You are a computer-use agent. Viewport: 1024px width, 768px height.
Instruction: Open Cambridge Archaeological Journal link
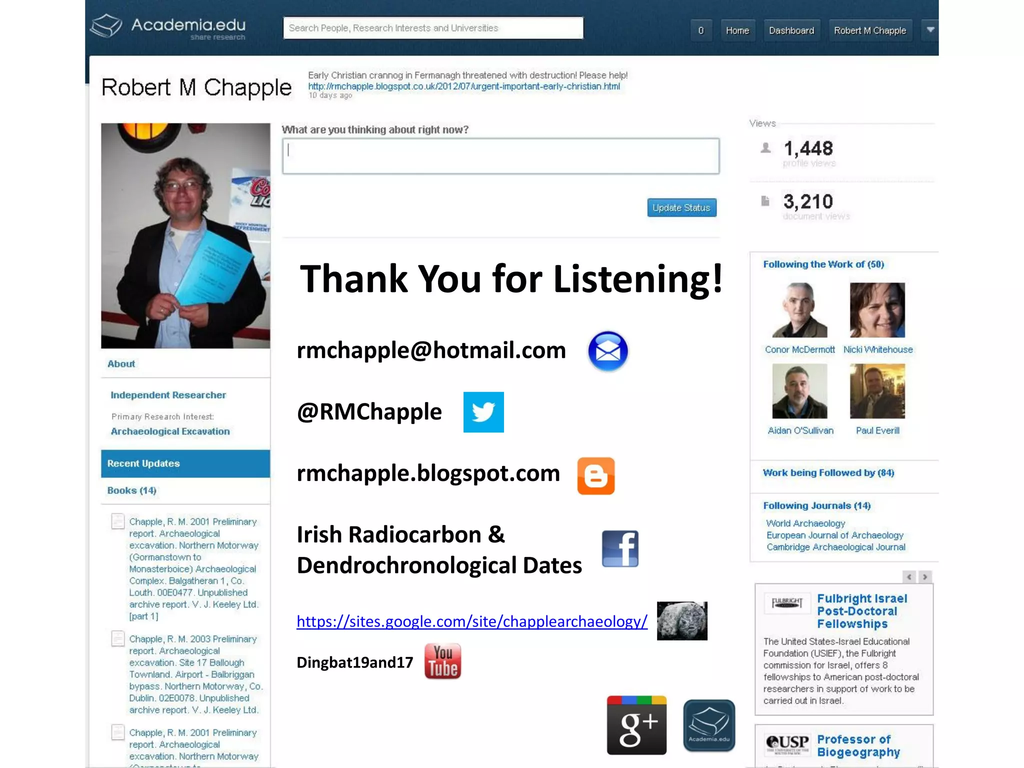point(836,547)
